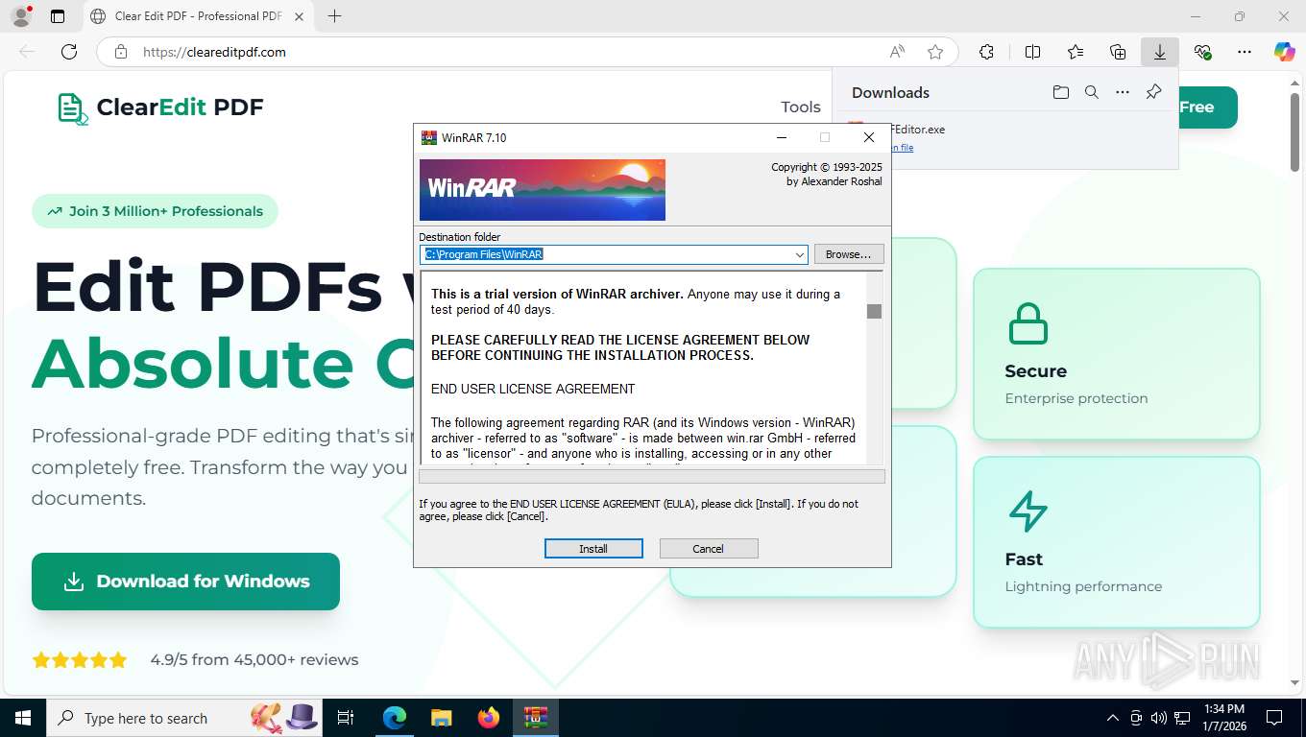
Task: Minimize the WinRAR installer window
Action: click(x=782, y=137)
